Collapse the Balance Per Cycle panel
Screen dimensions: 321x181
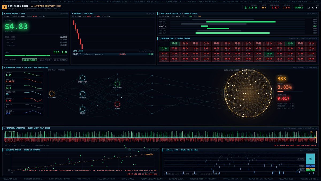pos(72,13)
